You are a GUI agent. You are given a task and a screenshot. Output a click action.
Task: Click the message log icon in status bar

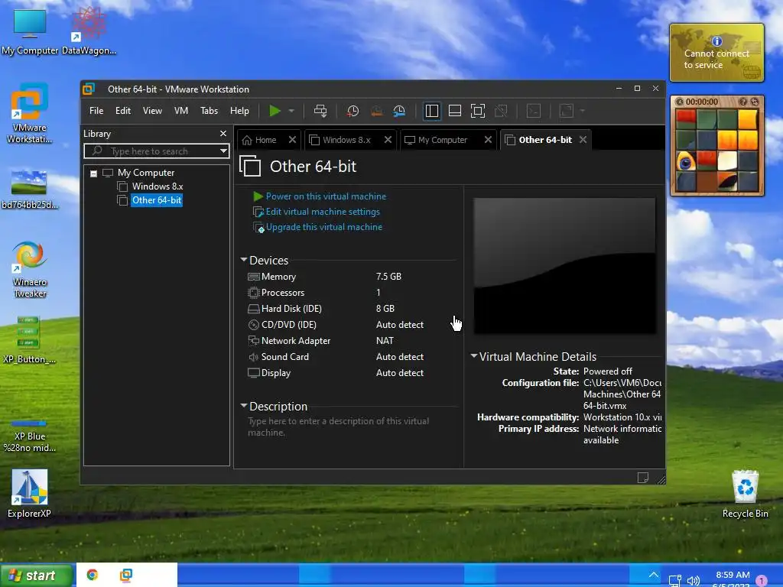tap(642, 478)
